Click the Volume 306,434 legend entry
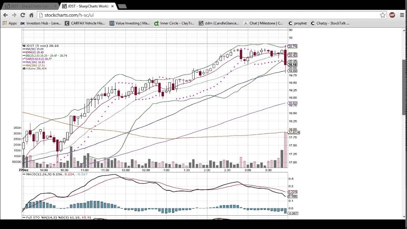This screenshot has width=407, height=229. tap(34, 68)
